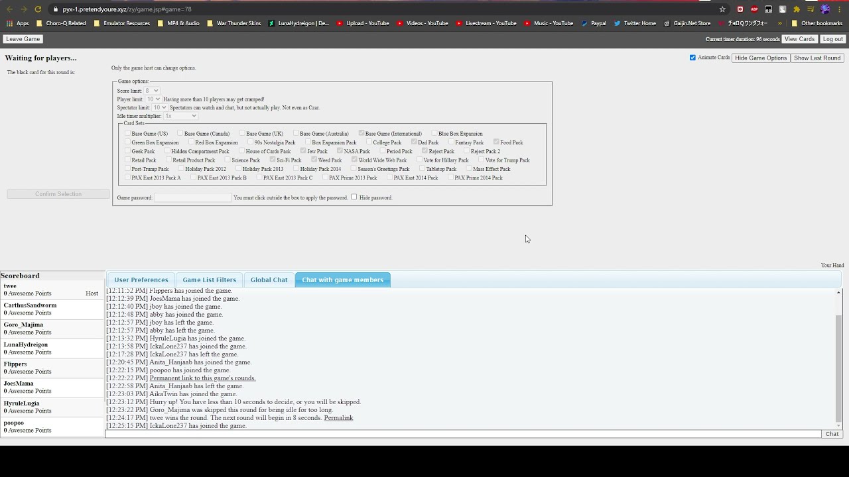
Task: Open the Livestream - YouTube bookmark
Action: pos(486,23)
